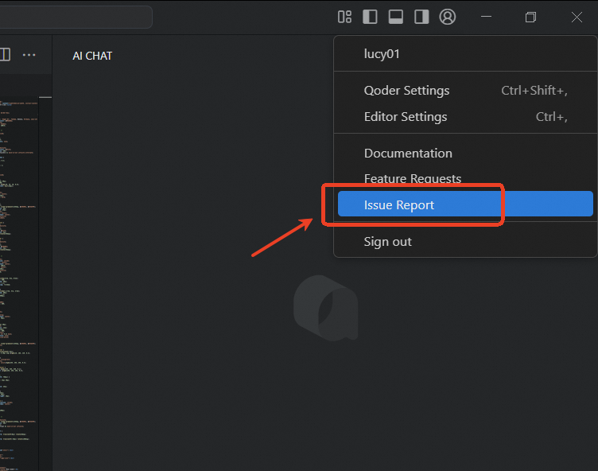Click the user account avatar icon
The width and height of the screenshot is (598, 471).
[x=448, y=17]
